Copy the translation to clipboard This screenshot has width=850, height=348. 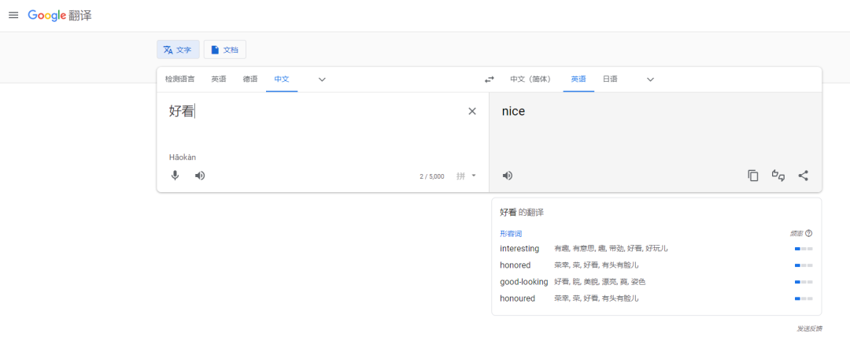[753, 176]
